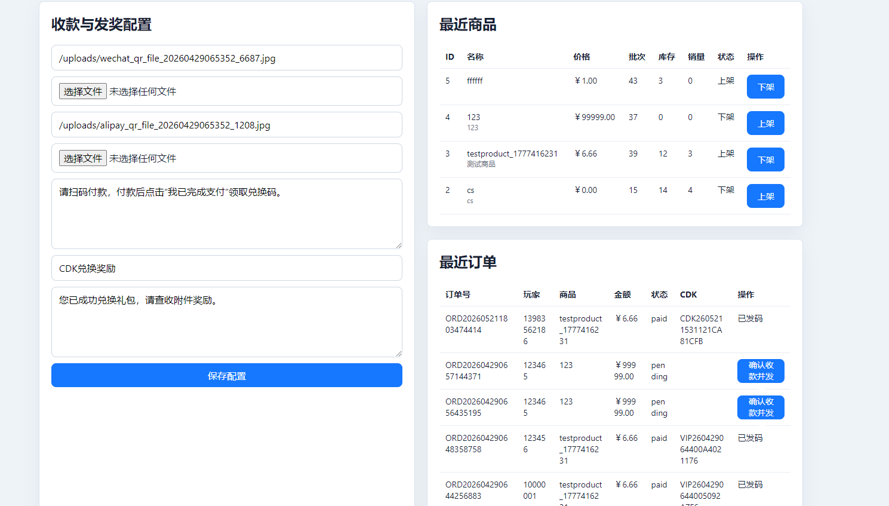
Task: Select the product name ffffff
Action: pos(475,81)
